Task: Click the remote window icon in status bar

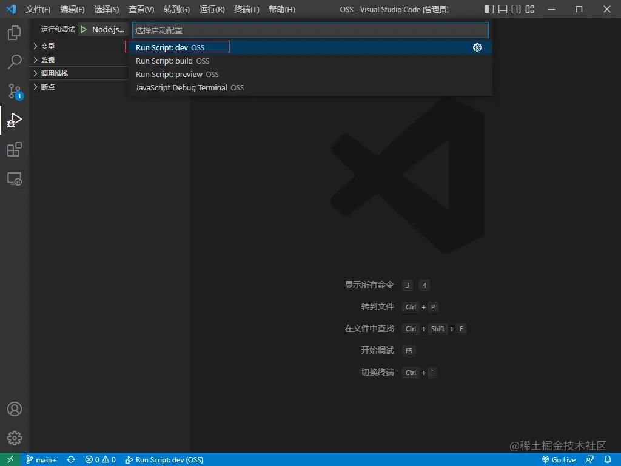Action: point(10,459)
